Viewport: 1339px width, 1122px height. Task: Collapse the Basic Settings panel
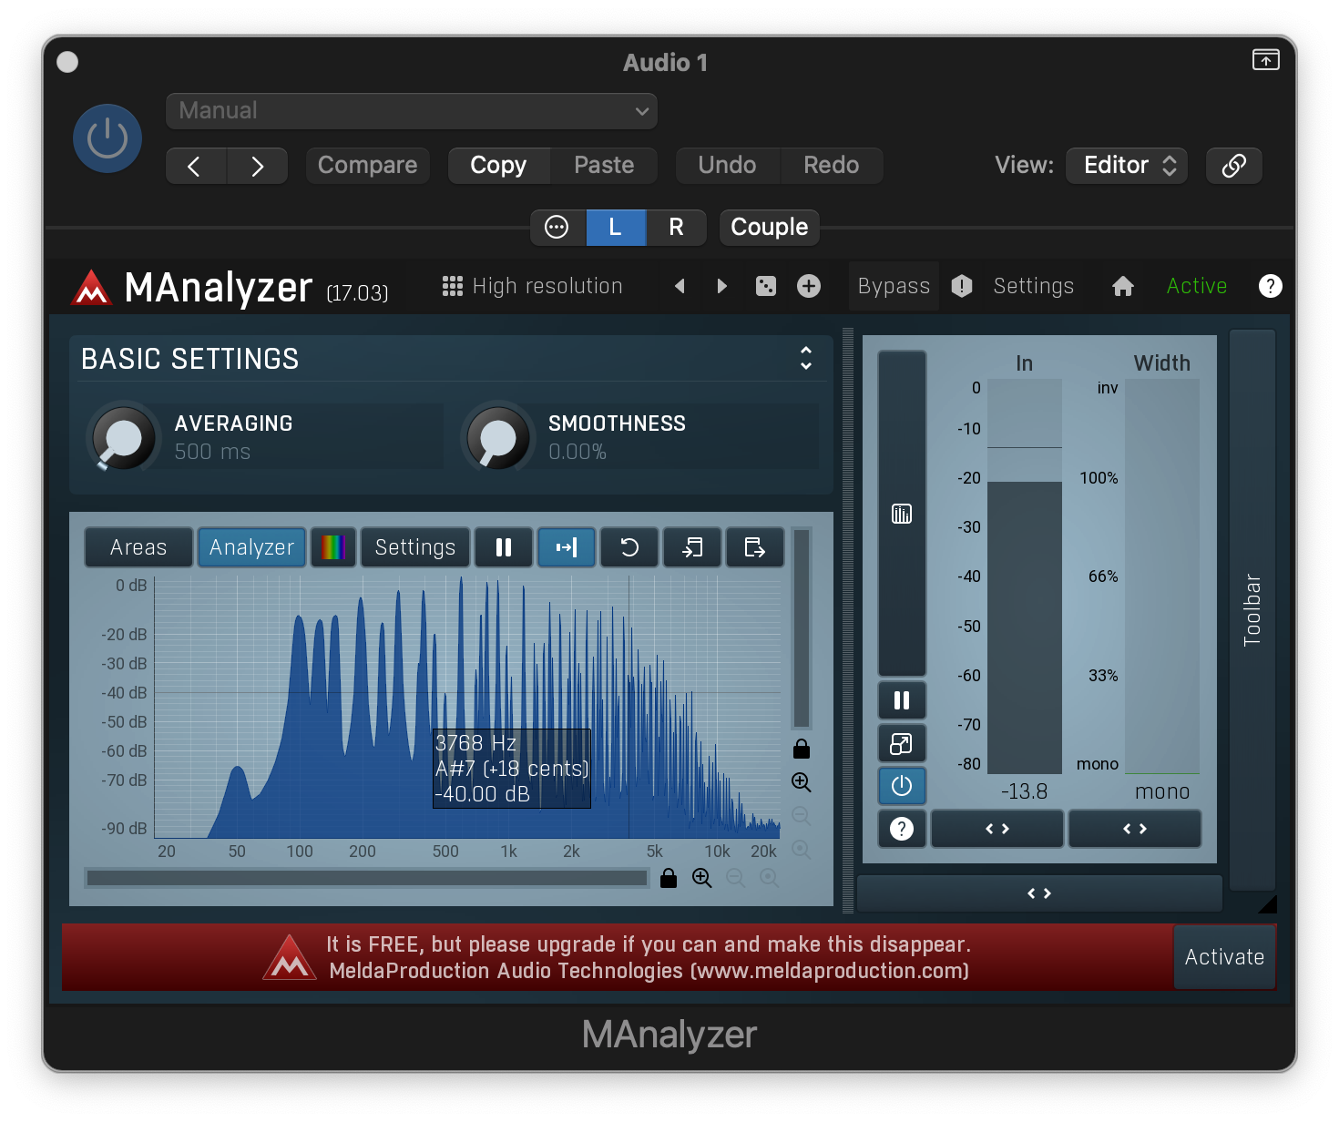(806, 358)
